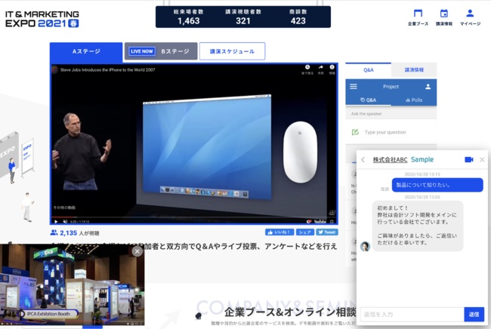Viewport: 491px width, 329px height.
Task: Open the 講演情報 calendar icon
Action: coord(444,17)
